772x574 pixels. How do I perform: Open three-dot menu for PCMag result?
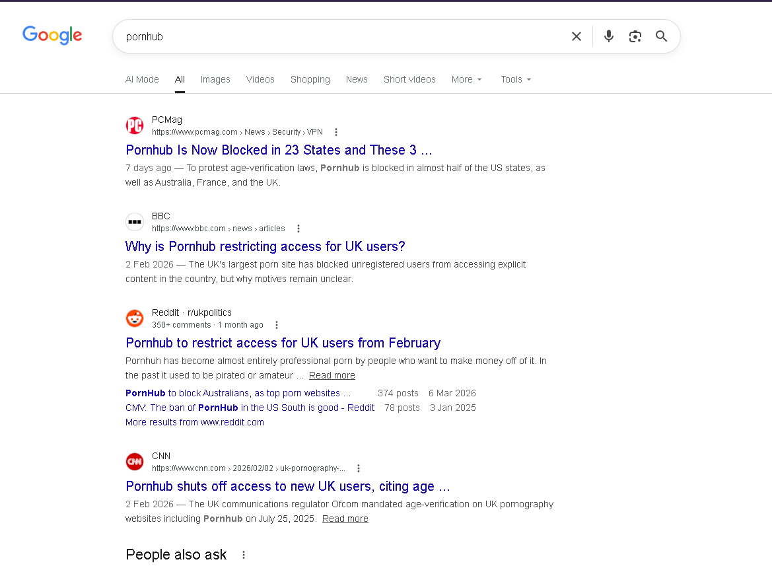tap(336, 132)
